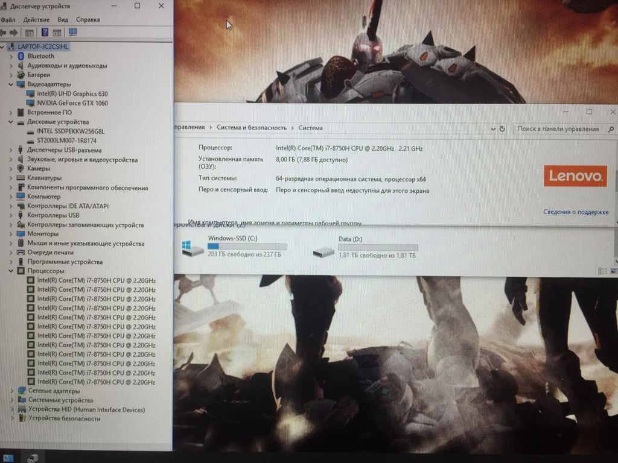Click the scan hardware monitor toolbar icon
Viewport: 618px width, 463px height.
pos(73,33)
